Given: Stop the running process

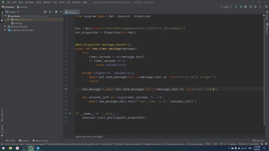Looking at the screenshot, I should 260,7.
